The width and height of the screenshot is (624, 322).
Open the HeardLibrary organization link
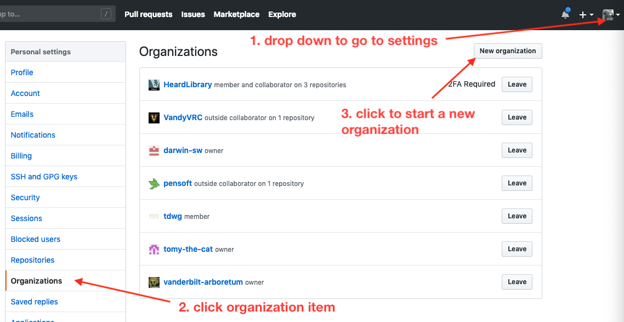188,84
